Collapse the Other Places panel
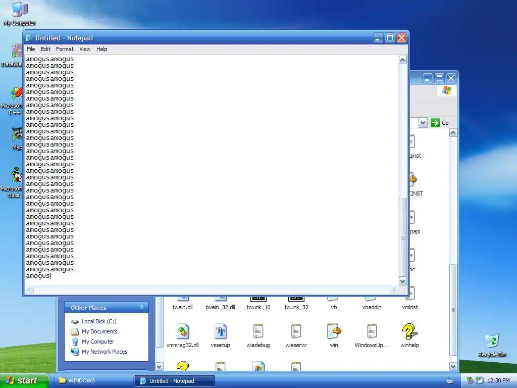This screenshot has height=388, width=517. pyautogui.click(x=141, y=307)
